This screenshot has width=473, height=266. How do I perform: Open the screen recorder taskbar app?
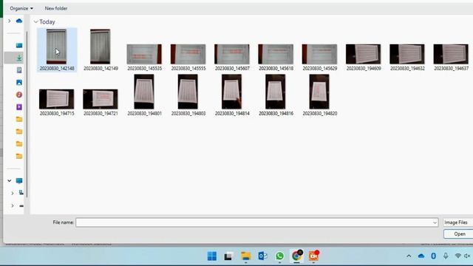[313, 256]
